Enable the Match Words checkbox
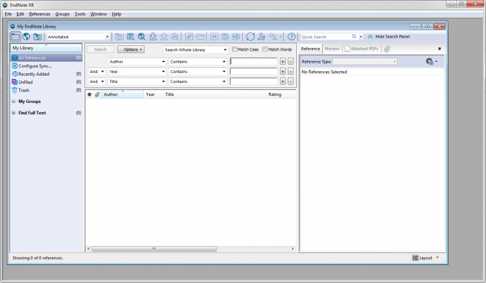The width and height of the screenshot is (486, 283). [265, 49]
